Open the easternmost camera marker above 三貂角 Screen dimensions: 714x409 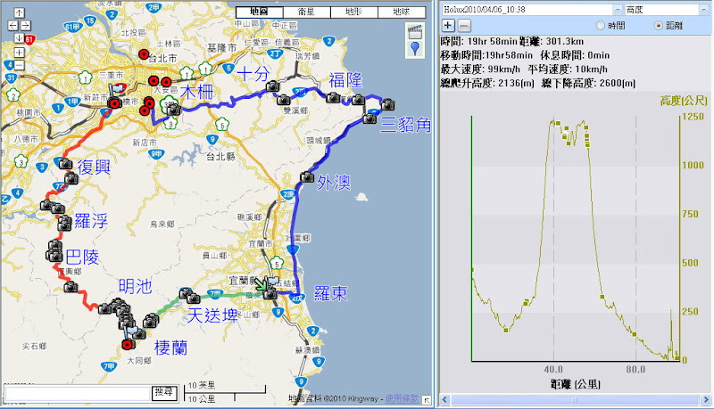coord(388,105)
